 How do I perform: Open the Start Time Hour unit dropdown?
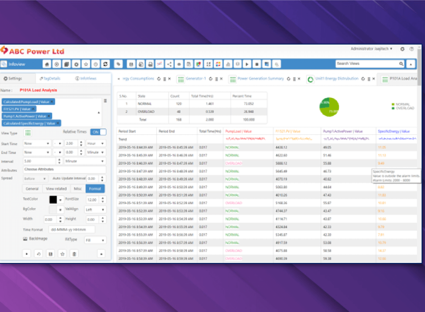tap(96, 144)
